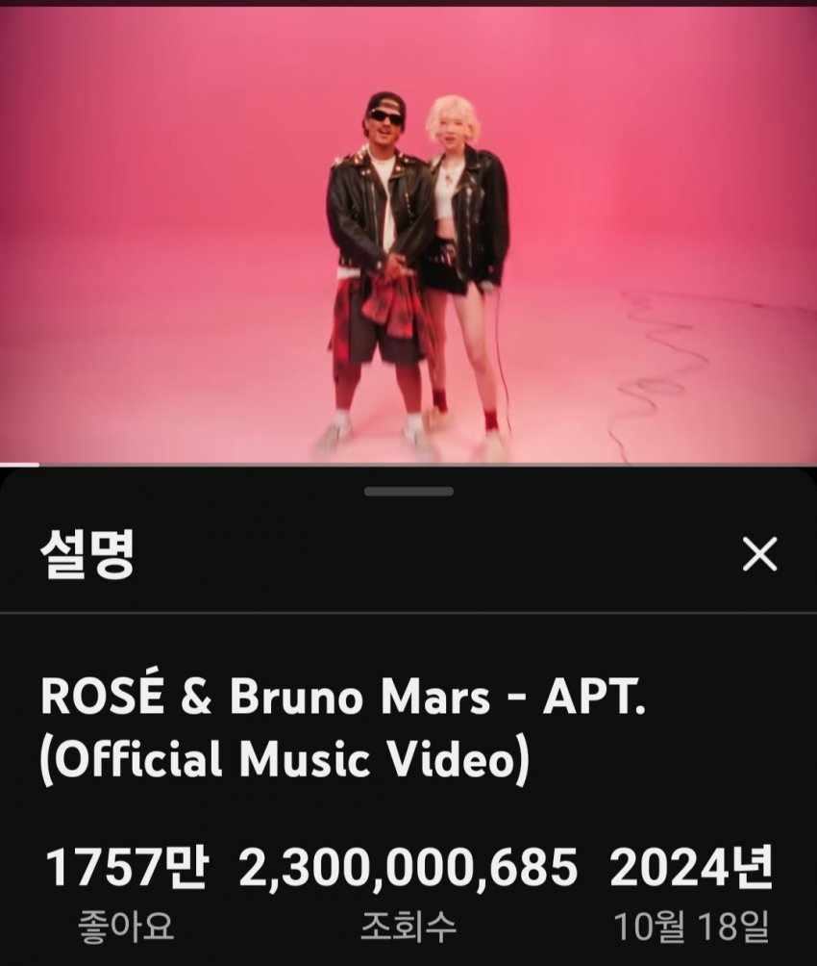The width and height of the screenshot is (817, 966).
Task: Tap the drag handle above 설명
Action: tap(408, 491)
